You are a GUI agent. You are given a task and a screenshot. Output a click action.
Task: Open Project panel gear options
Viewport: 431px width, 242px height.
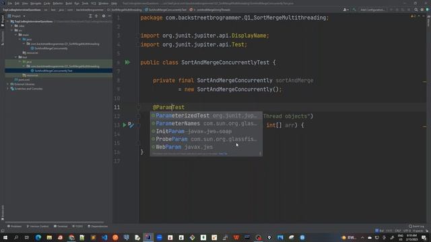coord(104,16)
